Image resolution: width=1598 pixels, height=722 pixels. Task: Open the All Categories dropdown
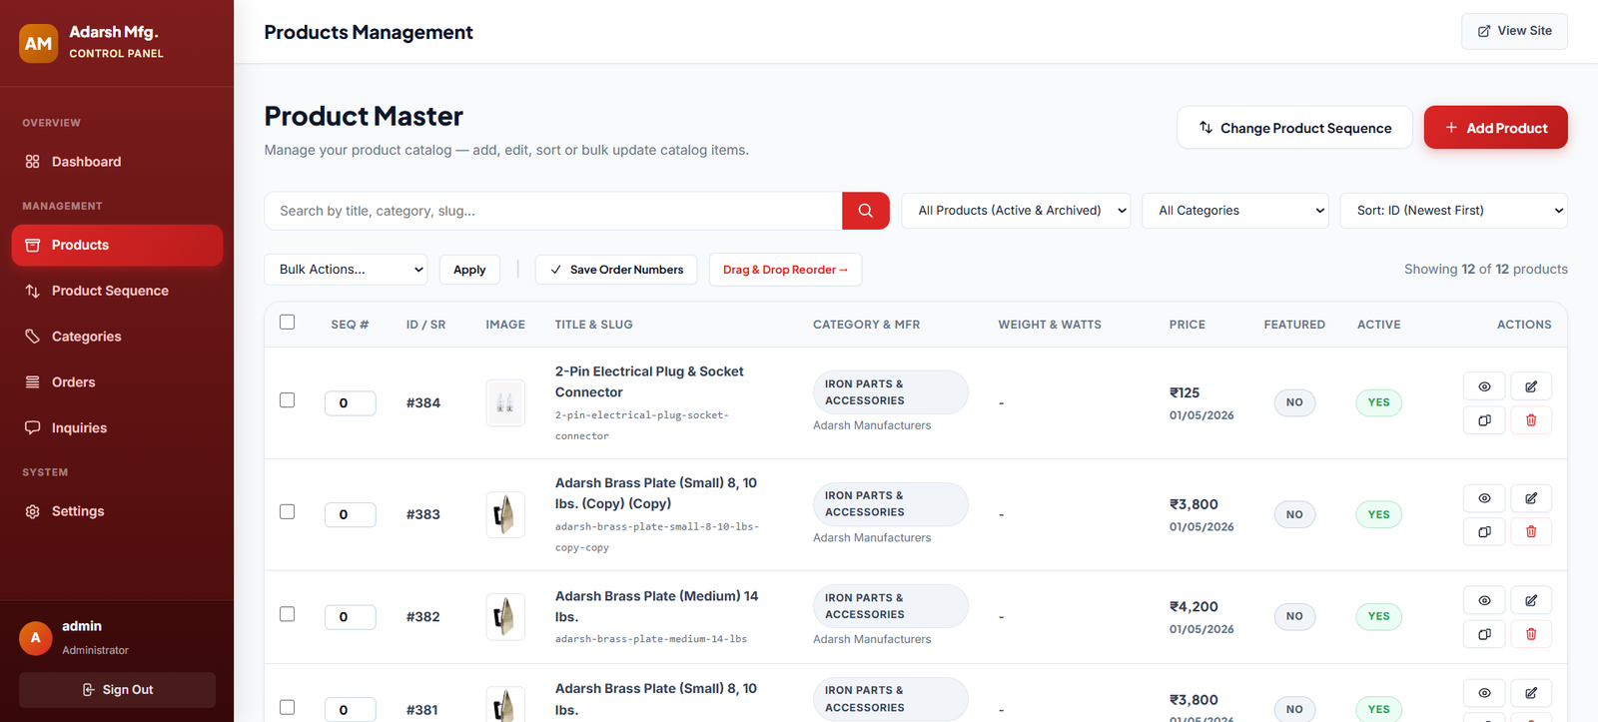pos(1235,211)
